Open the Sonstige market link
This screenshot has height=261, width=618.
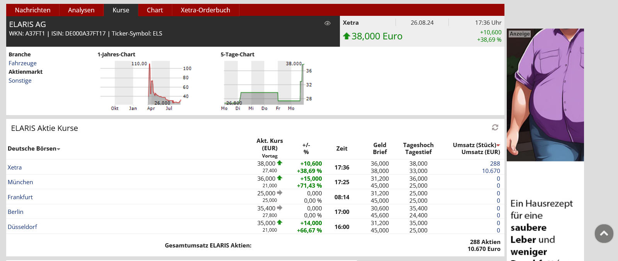click(x=20, y=81)
